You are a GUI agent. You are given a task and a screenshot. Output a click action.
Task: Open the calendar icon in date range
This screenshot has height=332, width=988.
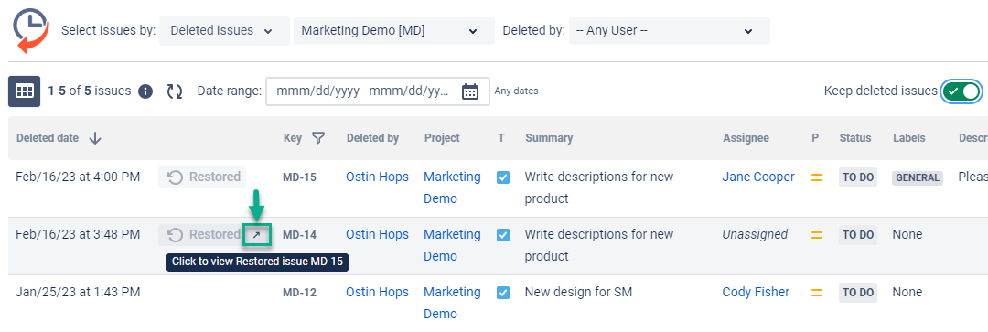tap(470, 91)
